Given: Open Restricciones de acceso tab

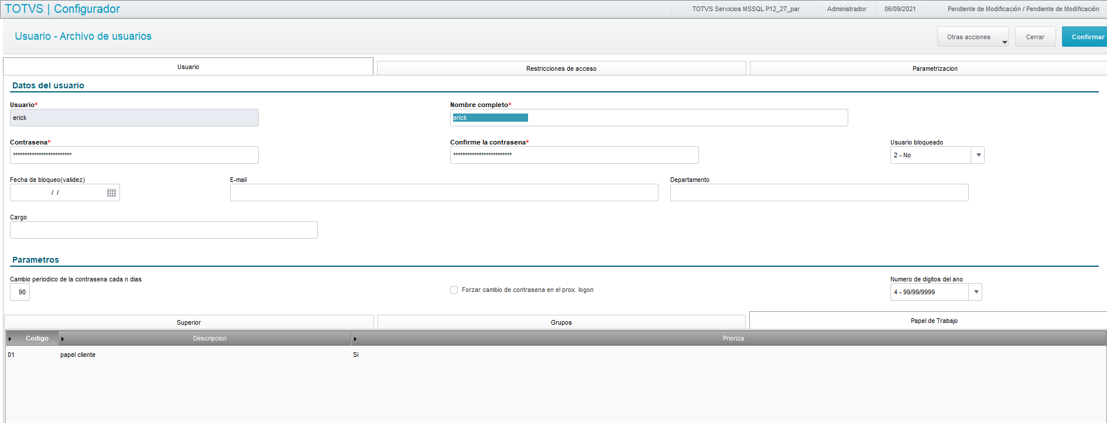Looking at the screenshot, I should coord(561,68).
